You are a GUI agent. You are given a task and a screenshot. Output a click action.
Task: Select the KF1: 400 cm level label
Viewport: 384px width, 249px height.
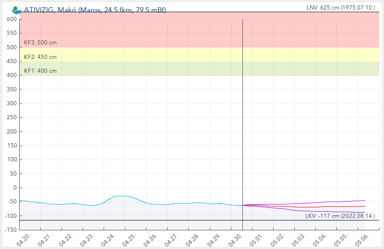[x=40, y=71]
